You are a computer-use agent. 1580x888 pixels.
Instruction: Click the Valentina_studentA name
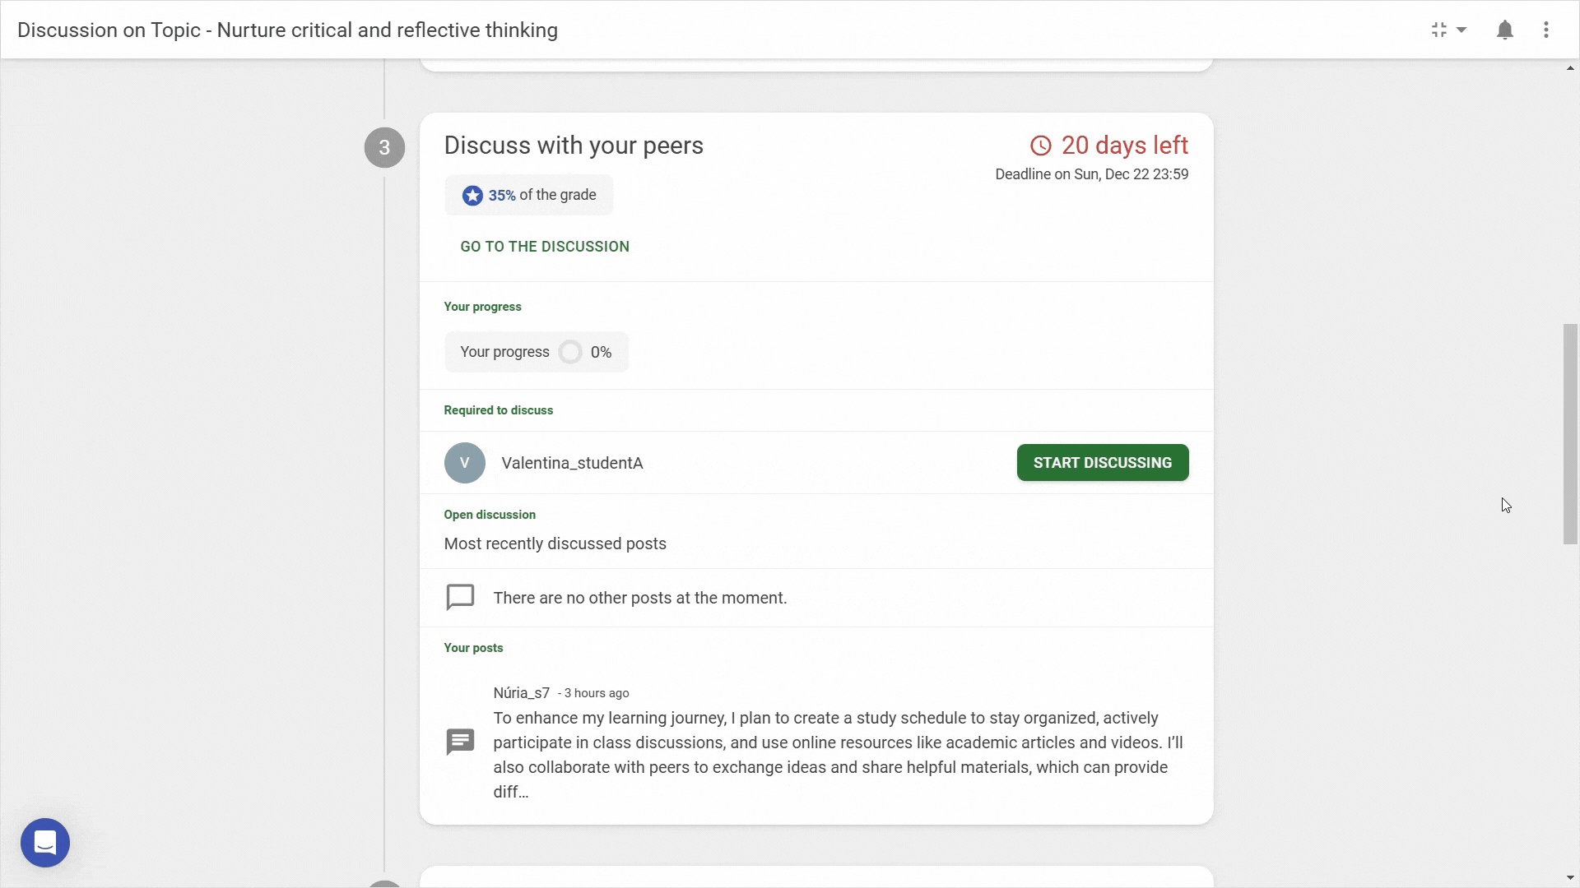pos(572,463)
